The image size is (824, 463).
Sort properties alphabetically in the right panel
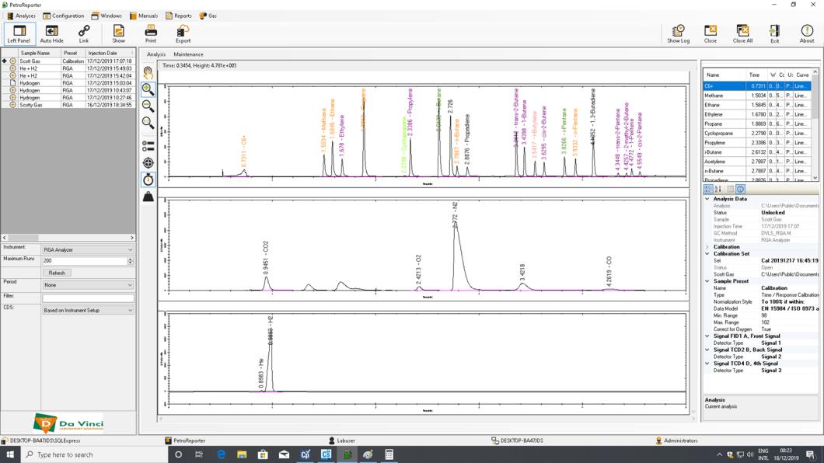click(717, 188)
